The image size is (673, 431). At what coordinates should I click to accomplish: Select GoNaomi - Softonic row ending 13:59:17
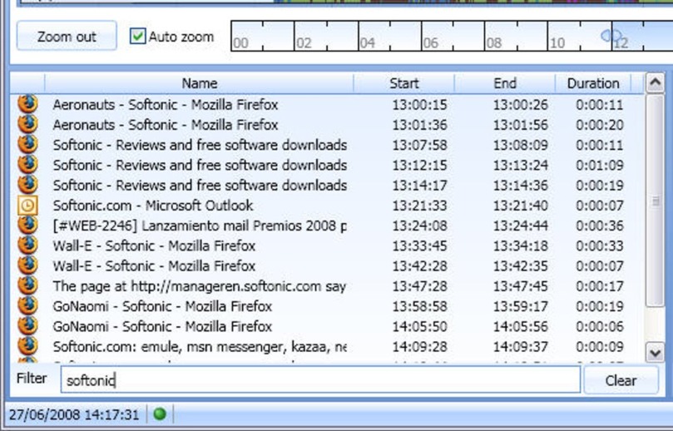[327, 306]
